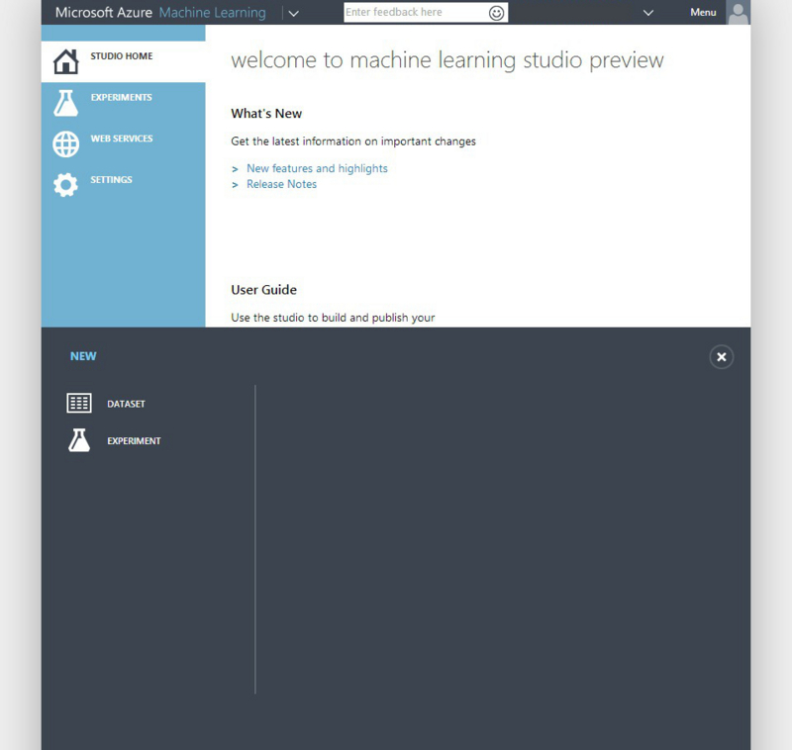Select the EXPERIMENTS sidebar label
792x750 pixels.
tap(121, 97)
